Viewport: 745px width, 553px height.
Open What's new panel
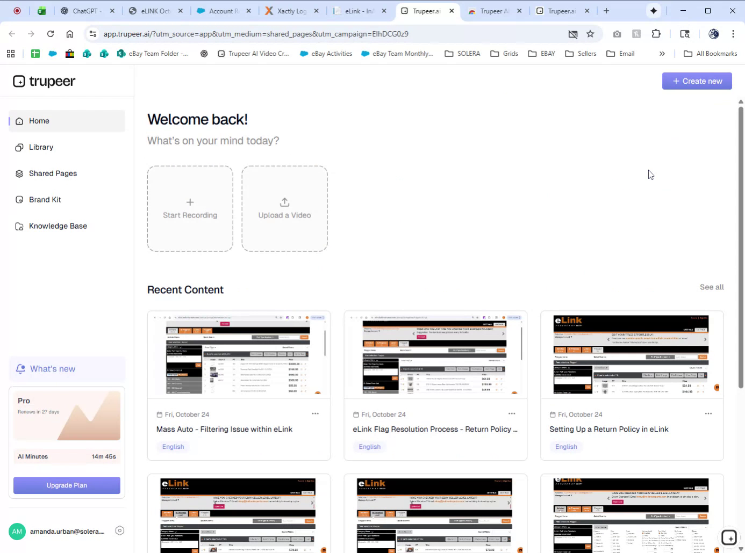67,369
